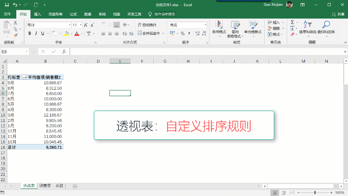Open the row labels (行标签) filter dropdown

(24, 77)
